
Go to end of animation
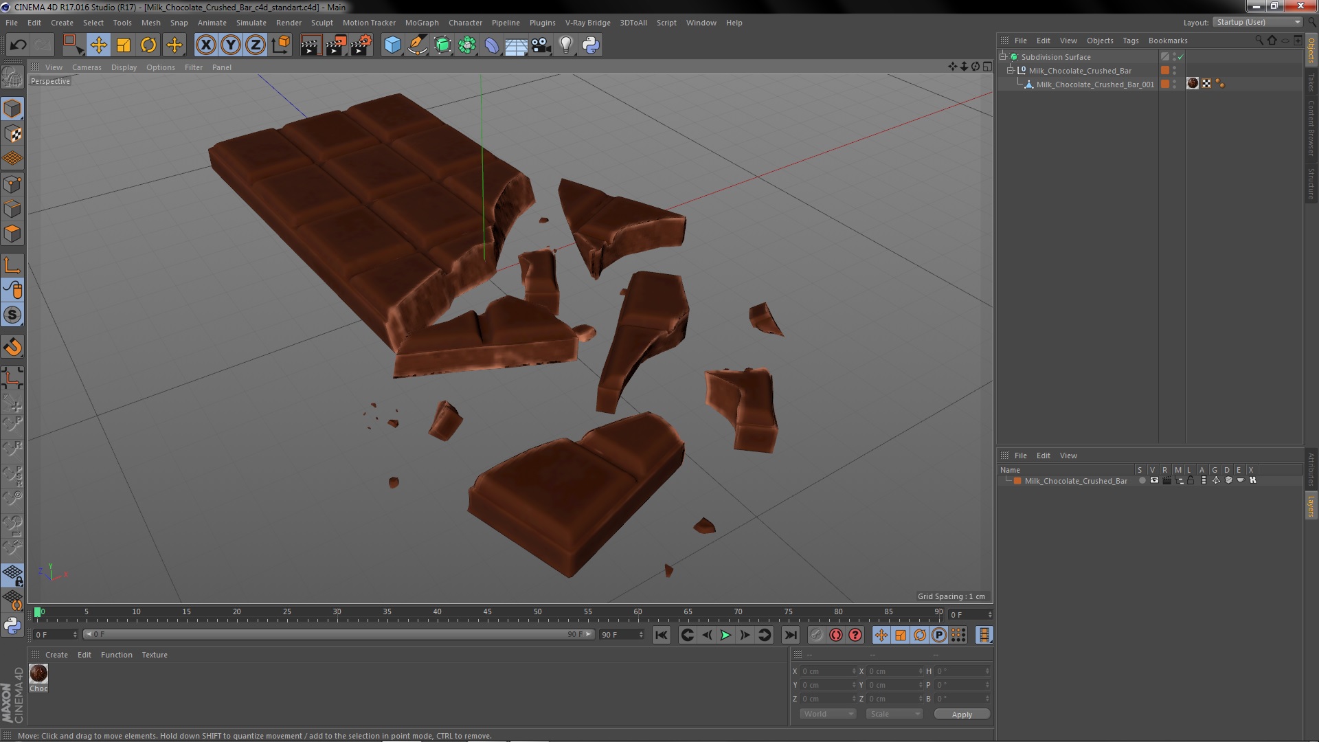pos(790,636)
